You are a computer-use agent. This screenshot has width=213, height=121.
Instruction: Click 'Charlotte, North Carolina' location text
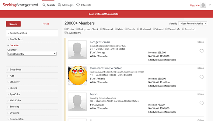(x=109, y=101)
